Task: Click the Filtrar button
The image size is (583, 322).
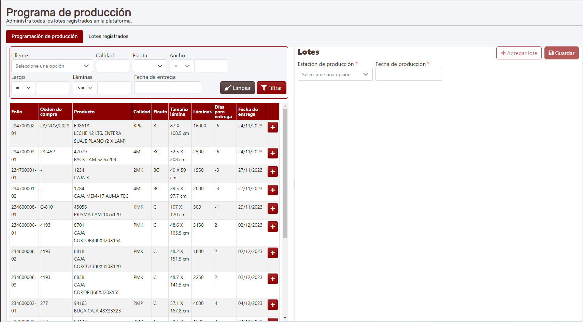Action: point(271,88)
